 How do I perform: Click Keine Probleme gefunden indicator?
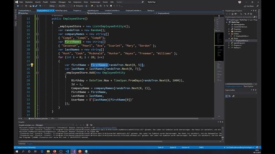coord(38,118)
